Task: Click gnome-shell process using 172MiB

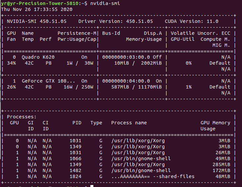Action: coord(141,170)
